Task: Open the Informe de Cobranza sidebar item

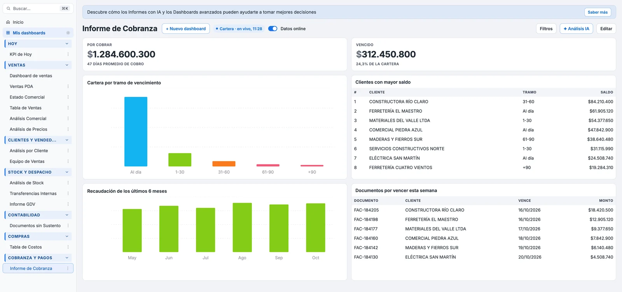Action: (x=38, y=268)
